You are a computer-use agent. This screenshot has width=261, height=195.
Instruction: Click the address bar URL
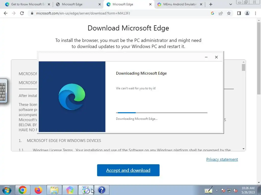point(83,13)
